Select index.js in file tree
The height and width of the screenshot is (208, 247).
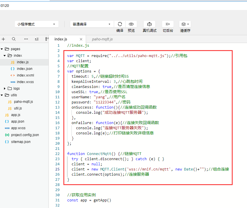pos(24,62)
